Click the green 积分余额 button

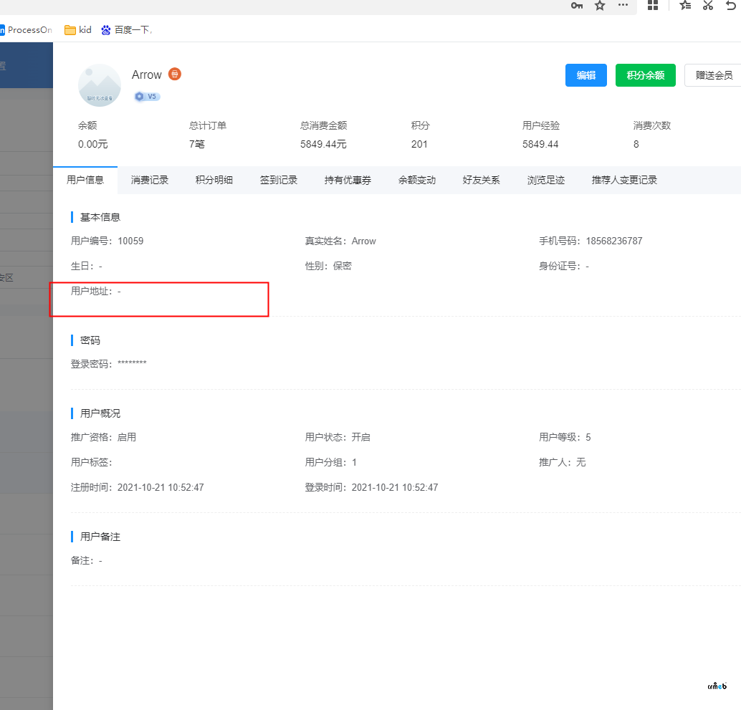click(x=645, y=75)
